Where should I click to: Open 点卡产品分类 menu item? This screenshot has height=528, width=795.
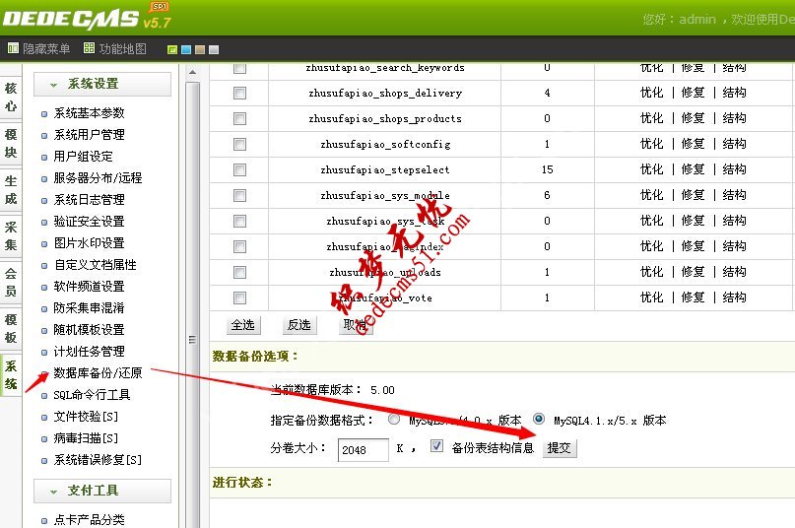click(89, 520)
